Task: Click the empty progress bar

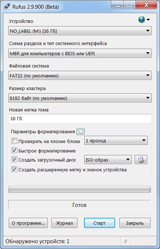Action: pyautogui.click(x=80, y=189)
